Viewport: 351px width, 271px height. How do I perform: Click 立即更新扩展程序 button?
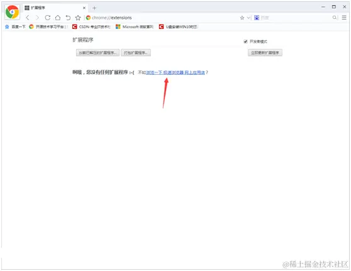coord(265,53)
